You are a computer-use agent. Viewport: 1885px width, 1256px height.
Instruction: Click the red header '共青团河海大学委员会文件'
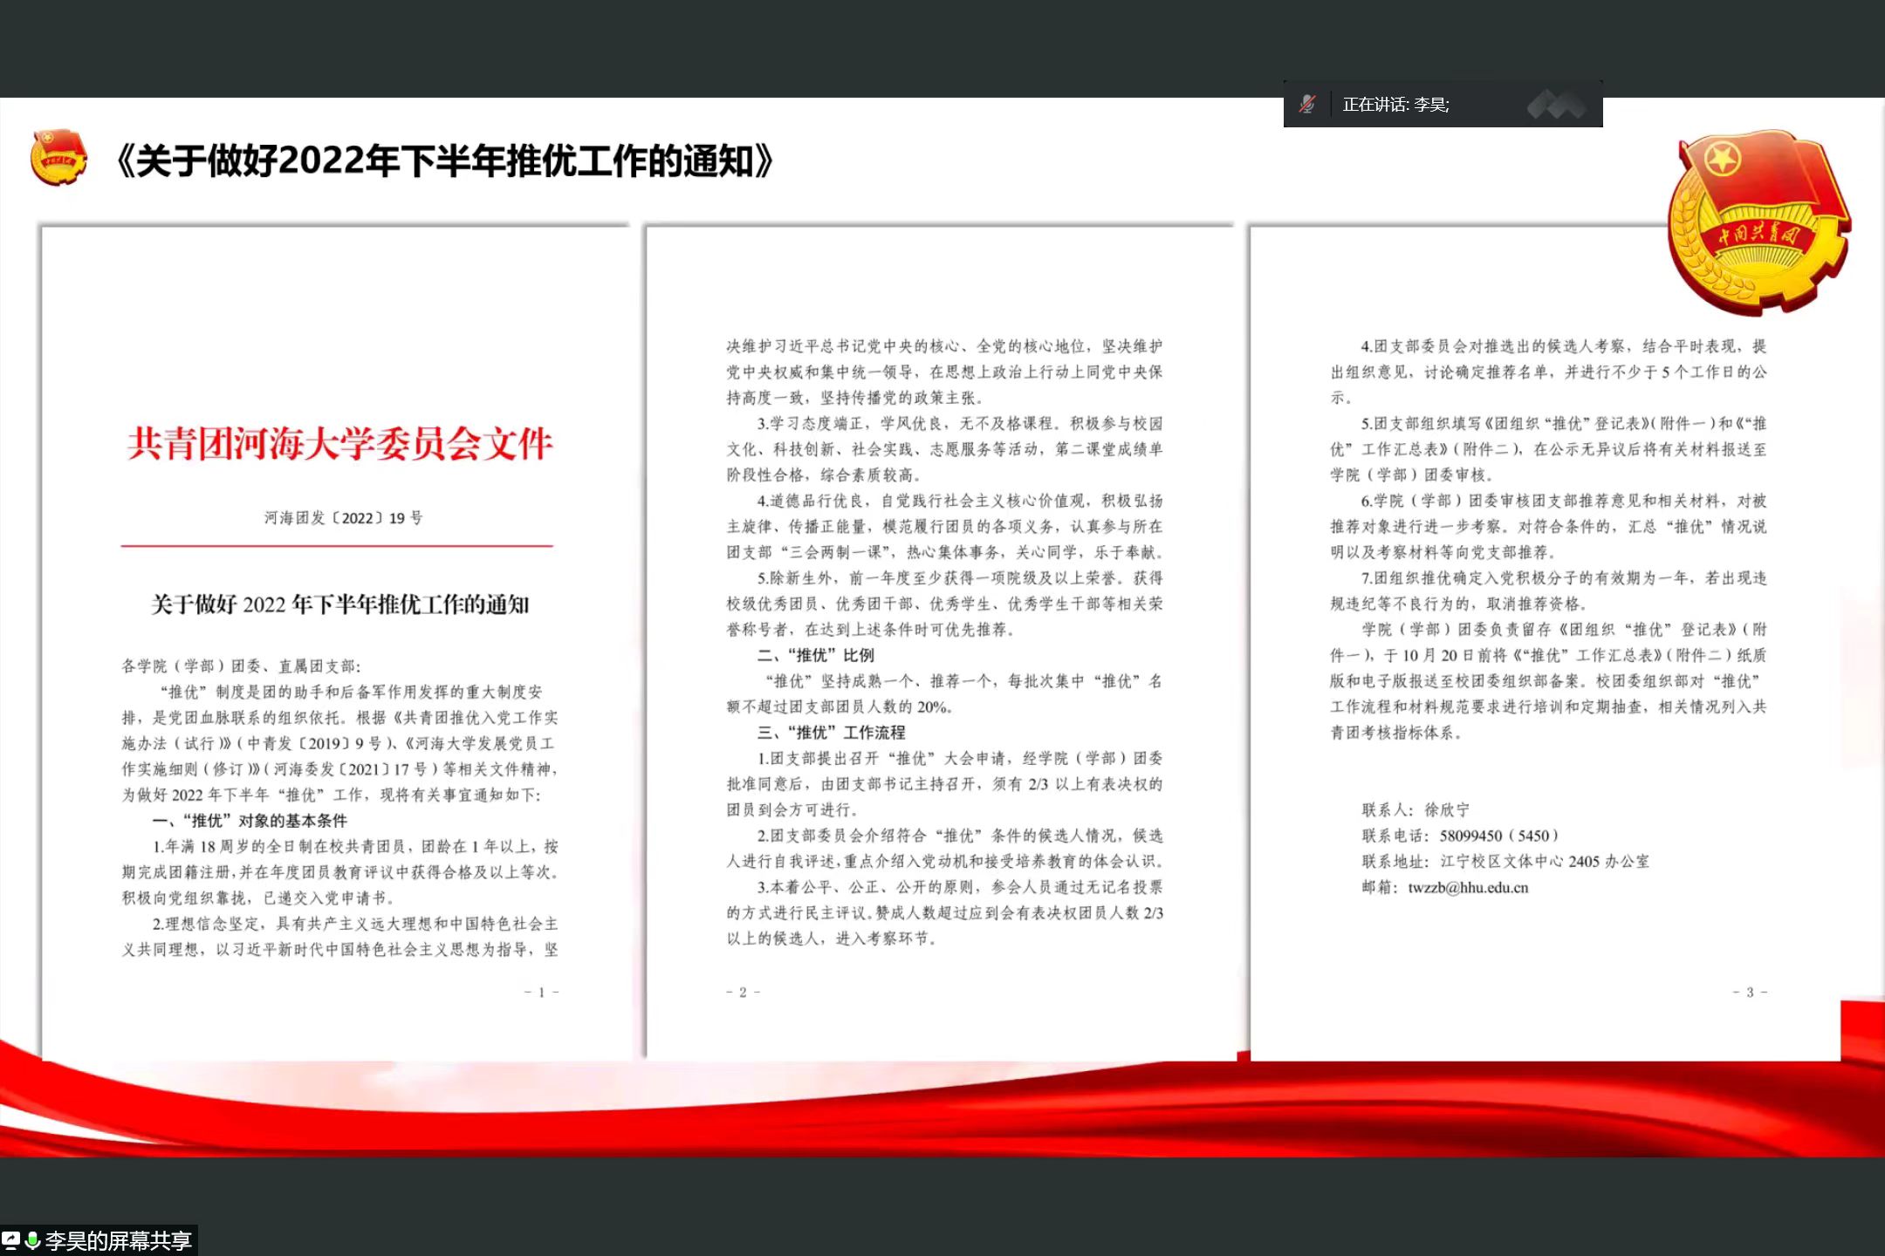pos(339,444)
